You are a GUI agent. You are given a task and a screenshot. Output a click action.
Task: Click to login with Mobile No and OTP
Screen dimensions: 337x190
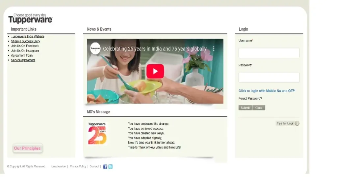tap(267, 91)
